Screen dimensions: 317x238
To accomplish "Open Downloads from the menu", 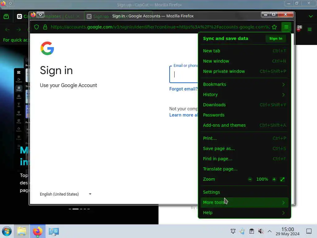I will (245, 105).
